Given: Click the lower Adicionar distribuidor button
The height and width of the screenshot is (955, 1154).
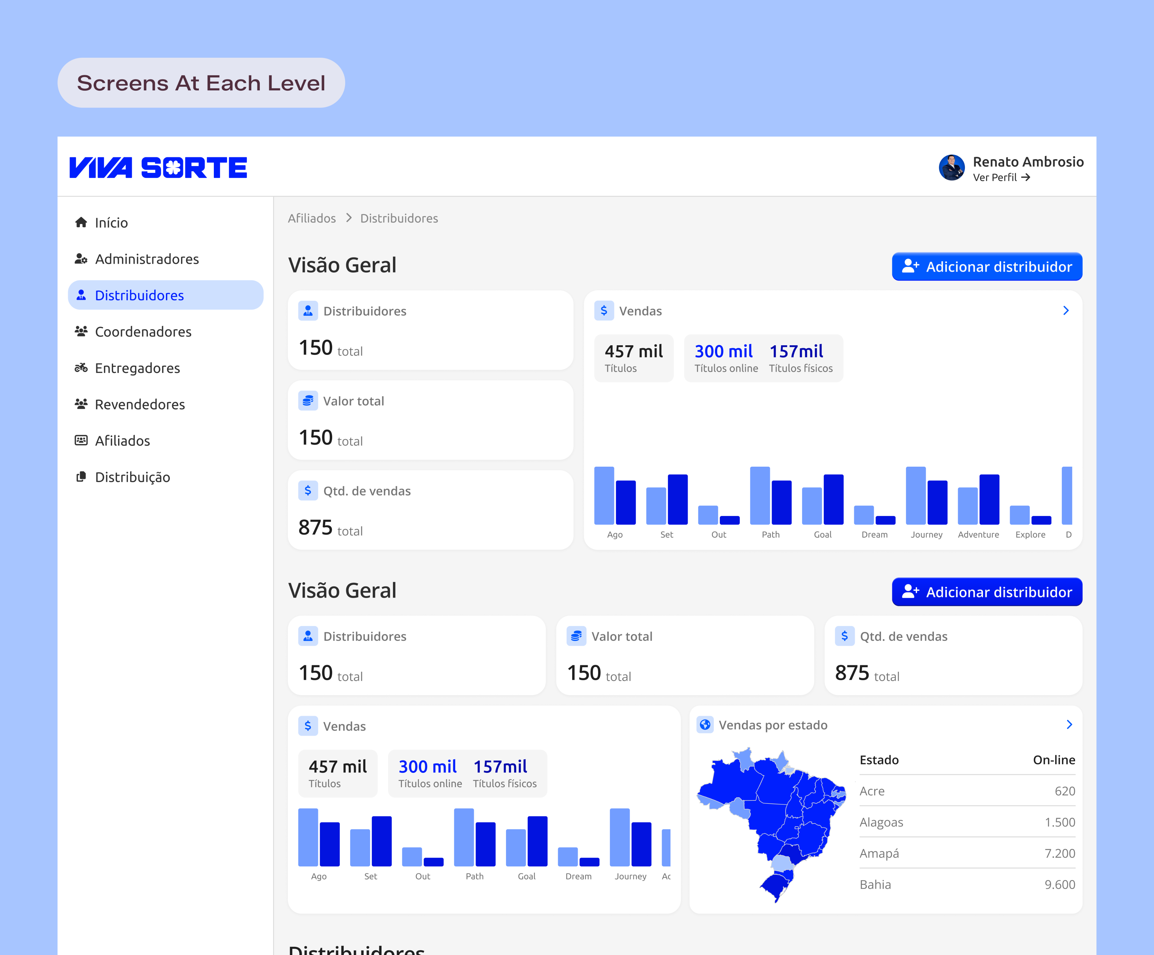Looking at the screenshot, I should click(987, 592).
